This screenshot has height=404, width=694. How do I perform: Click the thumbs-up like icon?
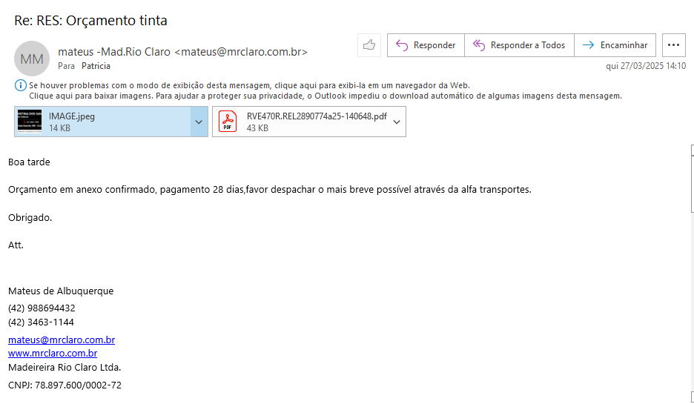[x=369, y=45]
